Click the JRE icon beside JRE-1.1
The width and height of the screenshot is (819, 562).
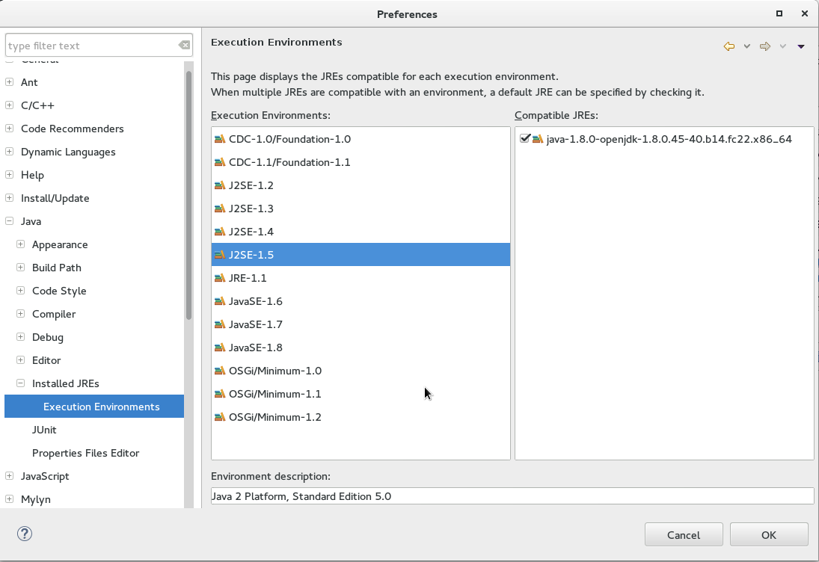click(x=221, y=277)
